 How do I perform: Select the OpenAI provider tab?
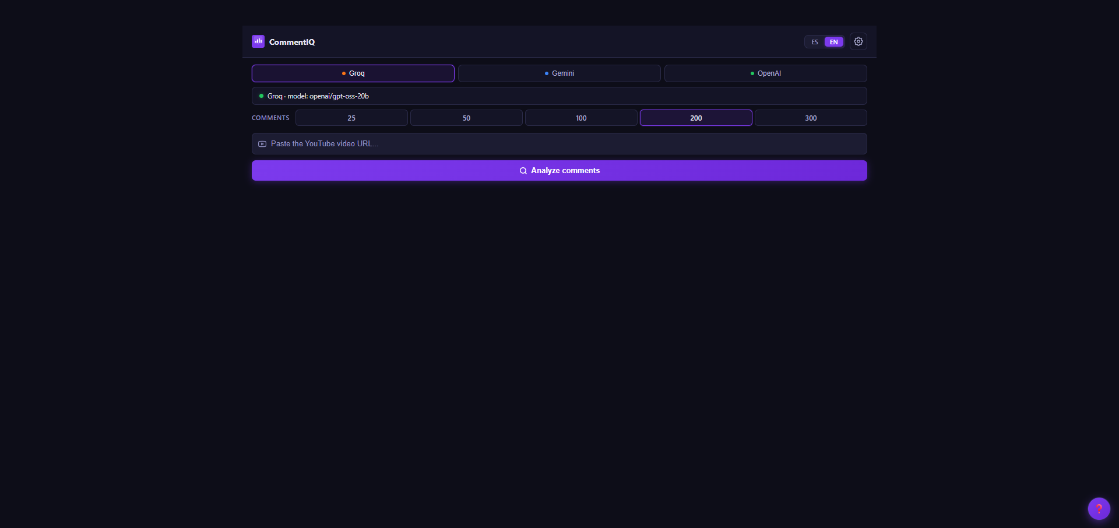[766, 73]
